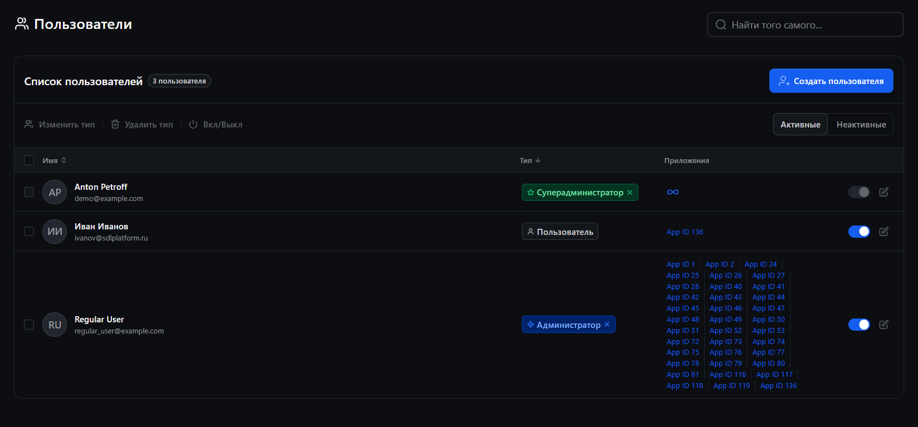Click demo@example.com email text
The width and height of the screenshot is (918, 427).
tap(109, 199)
